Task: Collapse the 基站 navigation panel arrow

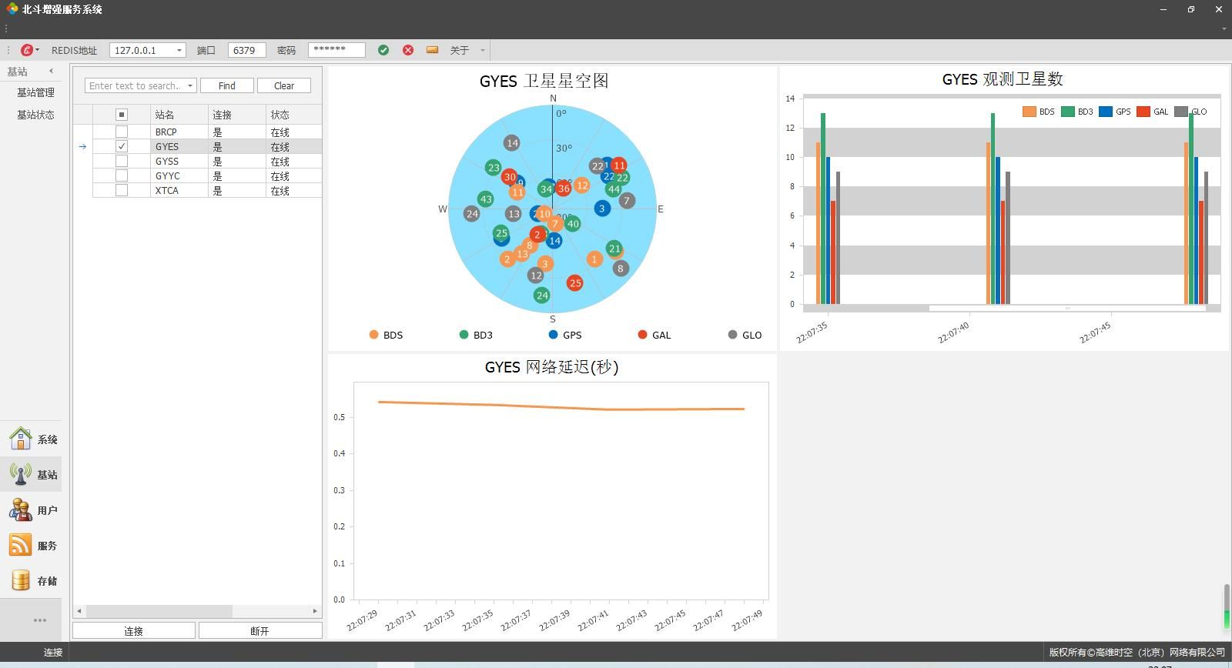Action: [52, 72]
